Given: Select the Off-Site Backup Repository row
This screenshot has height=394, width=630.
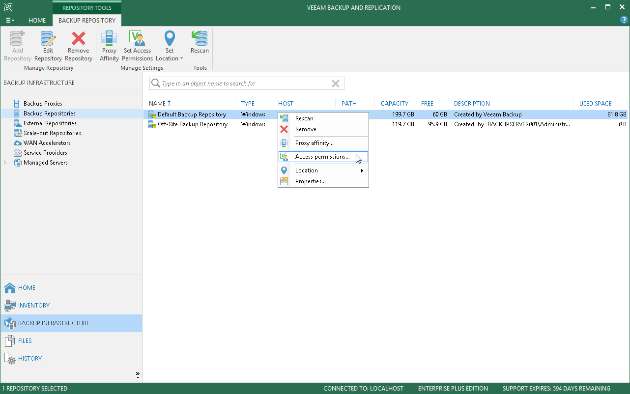Looking at the screenshot, I should pos(385,124).
